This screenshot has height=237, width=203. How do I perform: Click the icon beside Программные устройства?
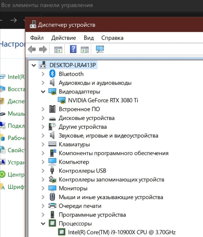tap(52, 214)
